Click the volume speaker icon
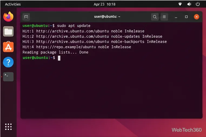 tap(189, 4)
